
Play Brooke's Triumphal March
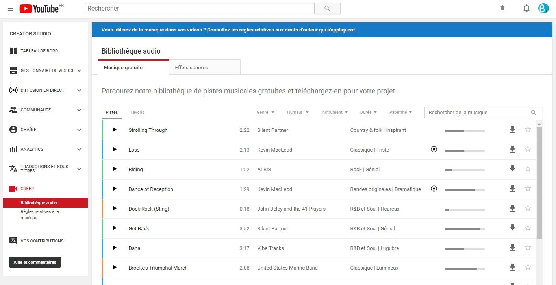point(115,267)
